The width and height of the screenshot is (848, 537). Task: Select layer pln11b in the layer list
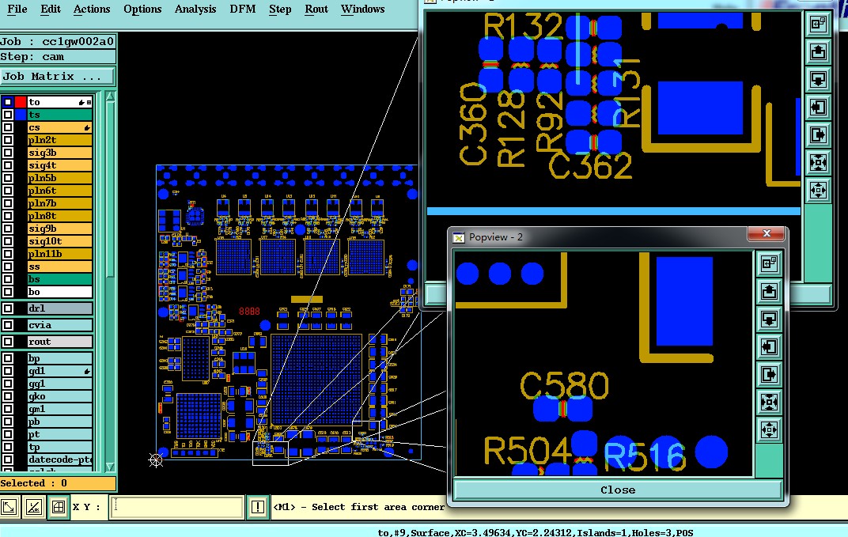click(x=59, y=254)
